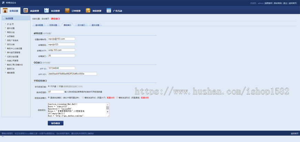The image size is (300, 142).
Task: Click 返回首页 link in bottom footer
Action: click(x=294, y=133)
